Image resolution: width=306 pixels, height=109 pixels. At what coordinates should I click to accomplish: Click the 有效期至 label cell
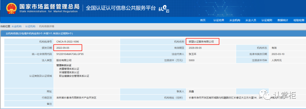tap(153, 48)
